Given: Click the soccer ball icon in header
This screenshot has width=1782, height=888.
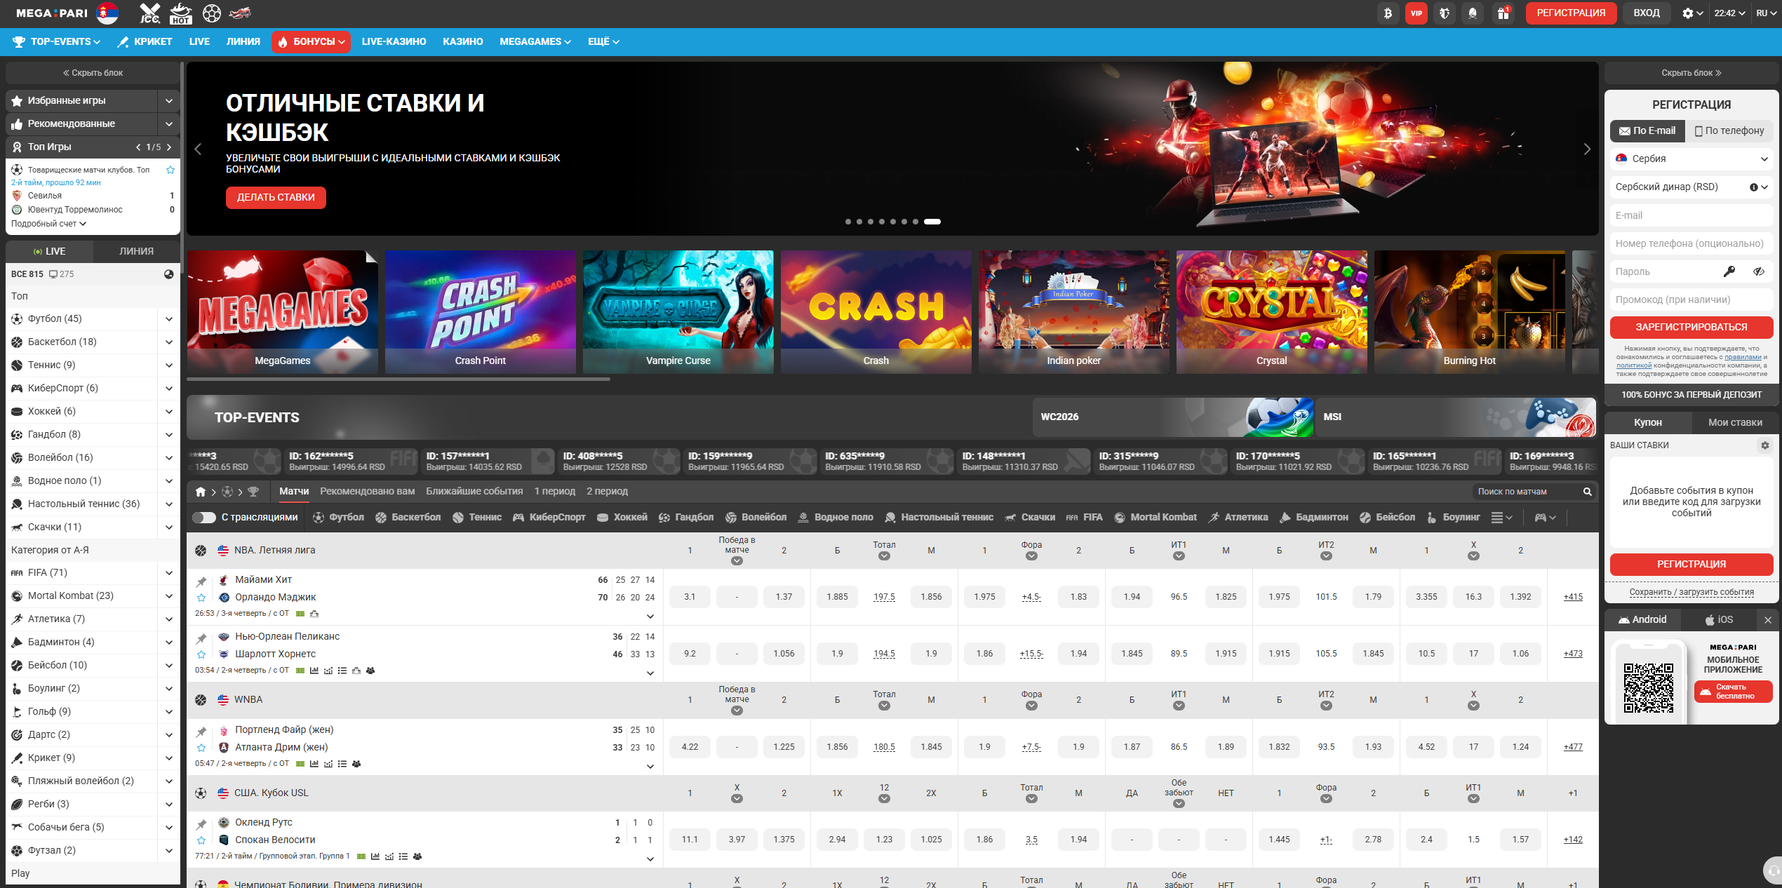Looking at the screenshot, I should click(x=211, y=13).
